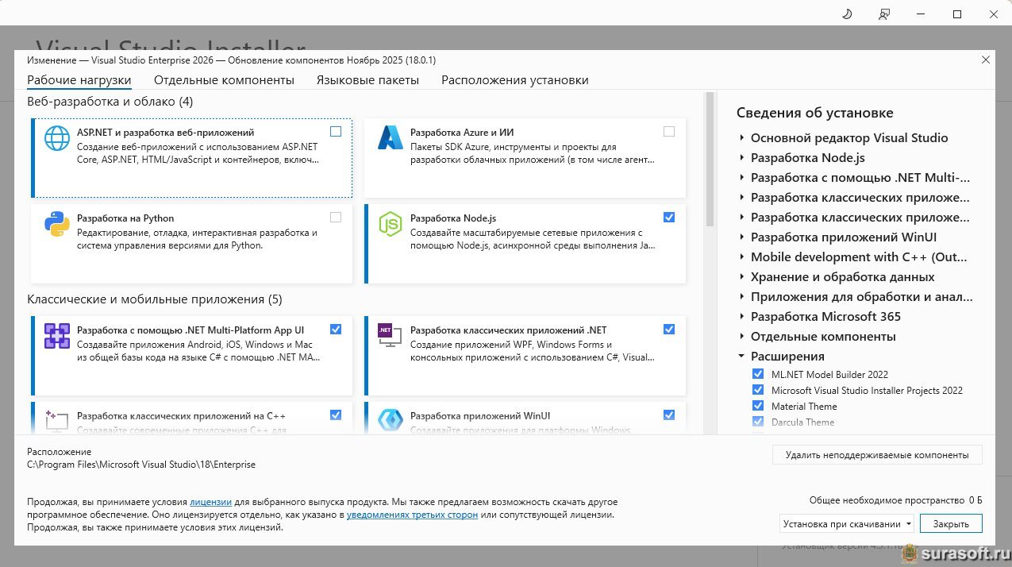The image size is (1012, 567).
Task: Click the Python workload logo icon
Action: pos(57,225)
